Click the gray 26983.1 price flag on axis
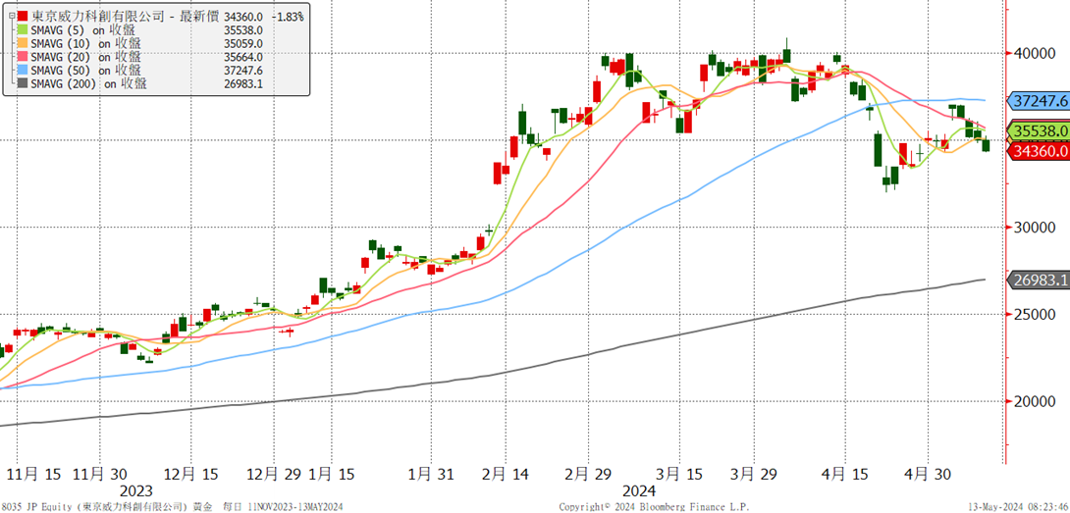Screen dimensions: 1070x513 (1038, 280)
